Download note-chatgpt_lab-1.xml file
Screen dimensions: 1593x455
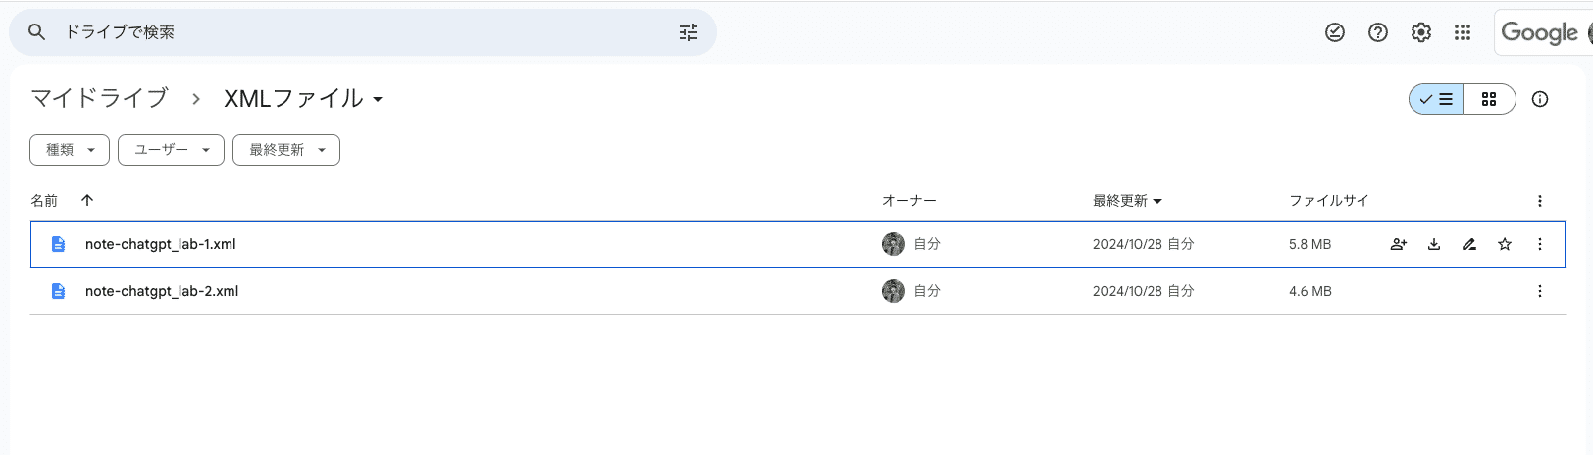click(1434, 244)
